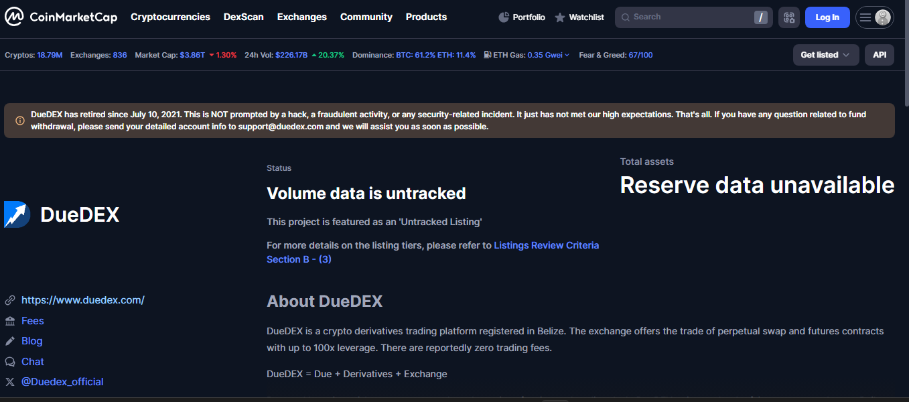This screenshot has width=909, height=402.
Task: Click the 'Volume data is untracked' heading
Action: pos(366,194)
